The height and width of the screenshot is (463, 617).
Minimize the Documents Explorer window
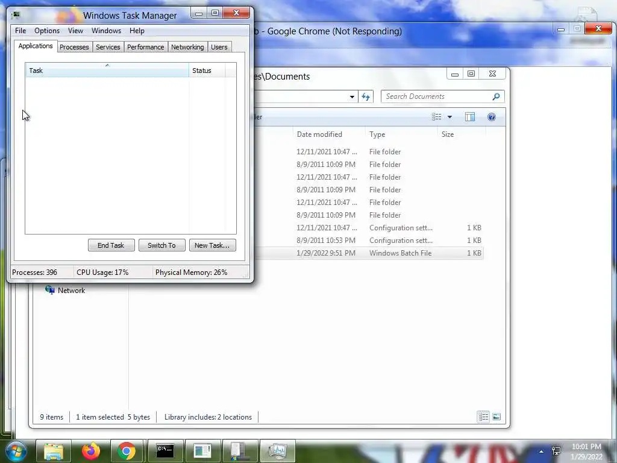[x=455, y=74]
